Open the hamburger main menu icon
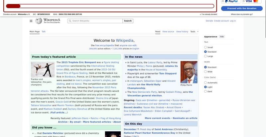The width and height of the screenshot is (266, 137). coord(31,21)
